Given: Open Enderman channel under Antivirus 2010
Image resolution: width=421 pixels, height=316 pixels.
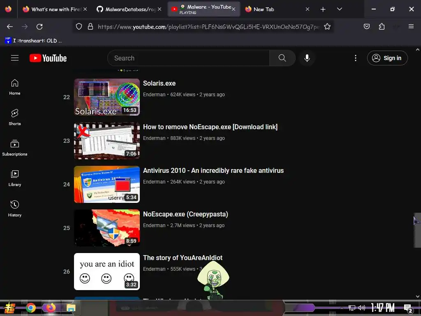Looking at the screenshot, I should click(x=154, y=181).
